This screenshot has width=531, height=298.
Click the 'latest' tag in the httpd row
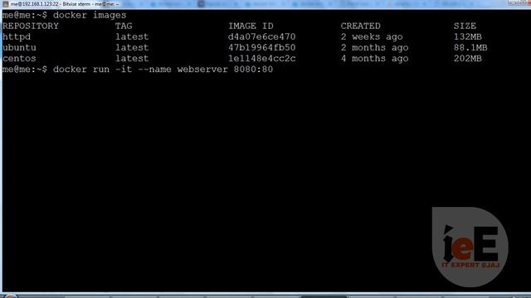132,36
